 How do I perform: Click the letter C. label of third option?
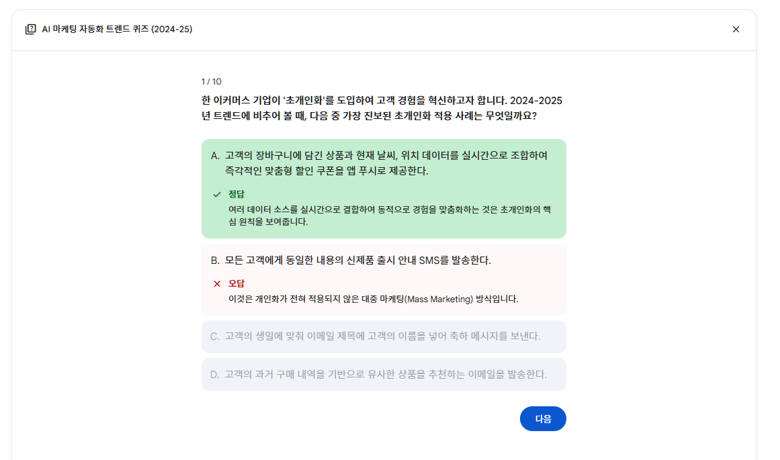215,336
